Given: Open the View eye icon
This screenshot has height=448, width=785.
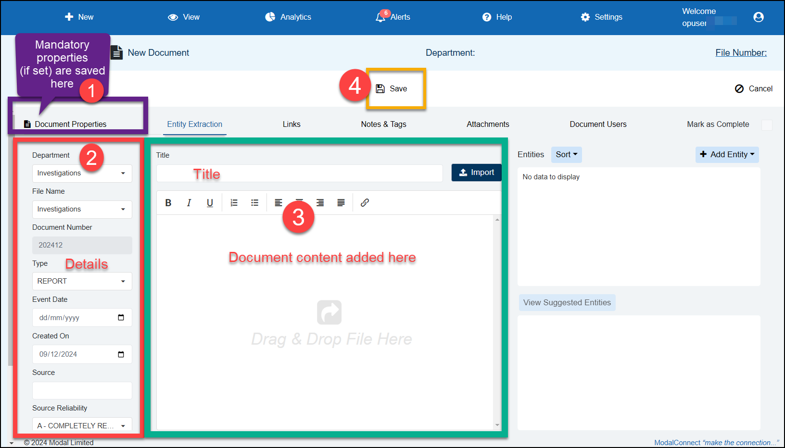Looking at the screenshot, I should tap(173, 17).
